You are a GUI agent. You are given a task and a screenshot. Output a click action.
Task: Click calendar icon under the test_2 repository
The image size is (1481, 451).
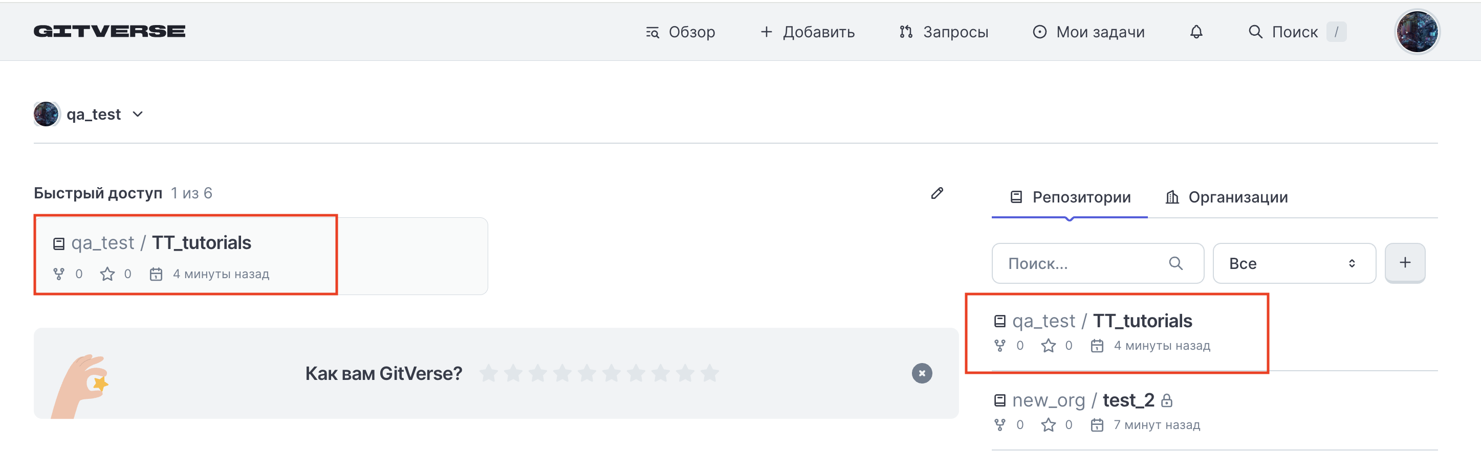click(1097, 424)
